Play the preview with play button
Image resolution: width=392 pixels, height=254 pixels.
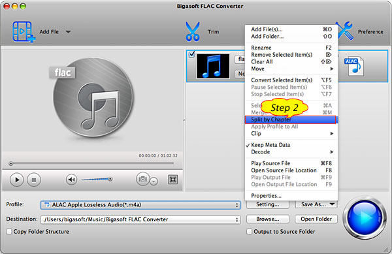[17, 180]
